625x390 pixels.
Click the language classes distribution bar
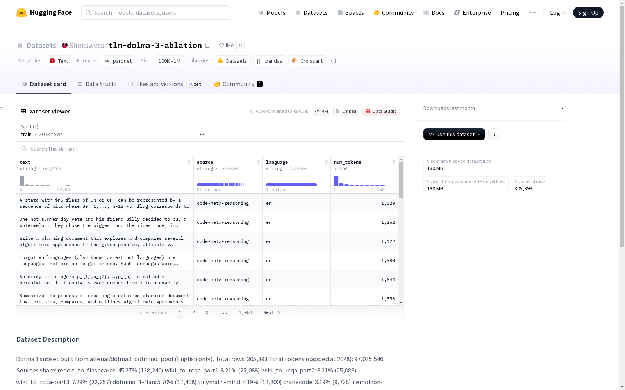pyautogui.click(x=291, y=185)
